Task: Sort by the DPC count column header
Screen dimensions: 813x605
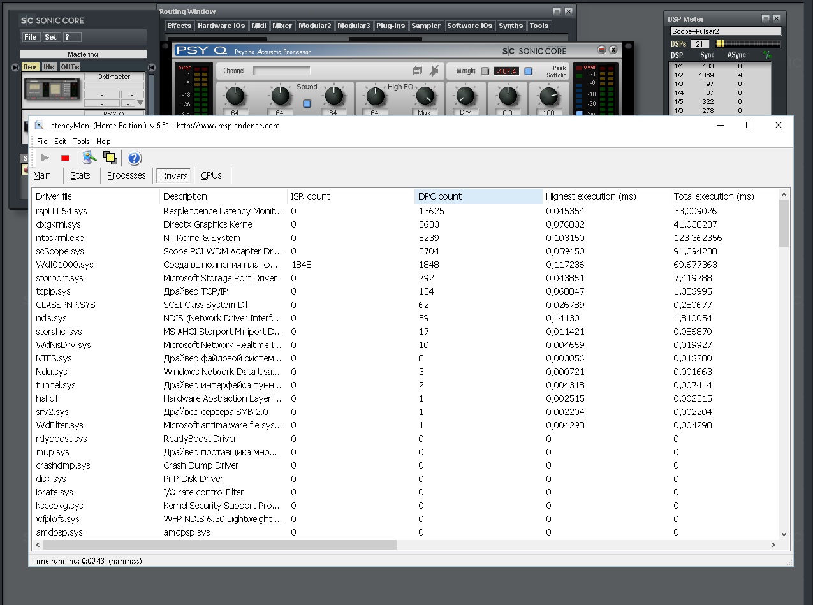Action: (478, 196)
